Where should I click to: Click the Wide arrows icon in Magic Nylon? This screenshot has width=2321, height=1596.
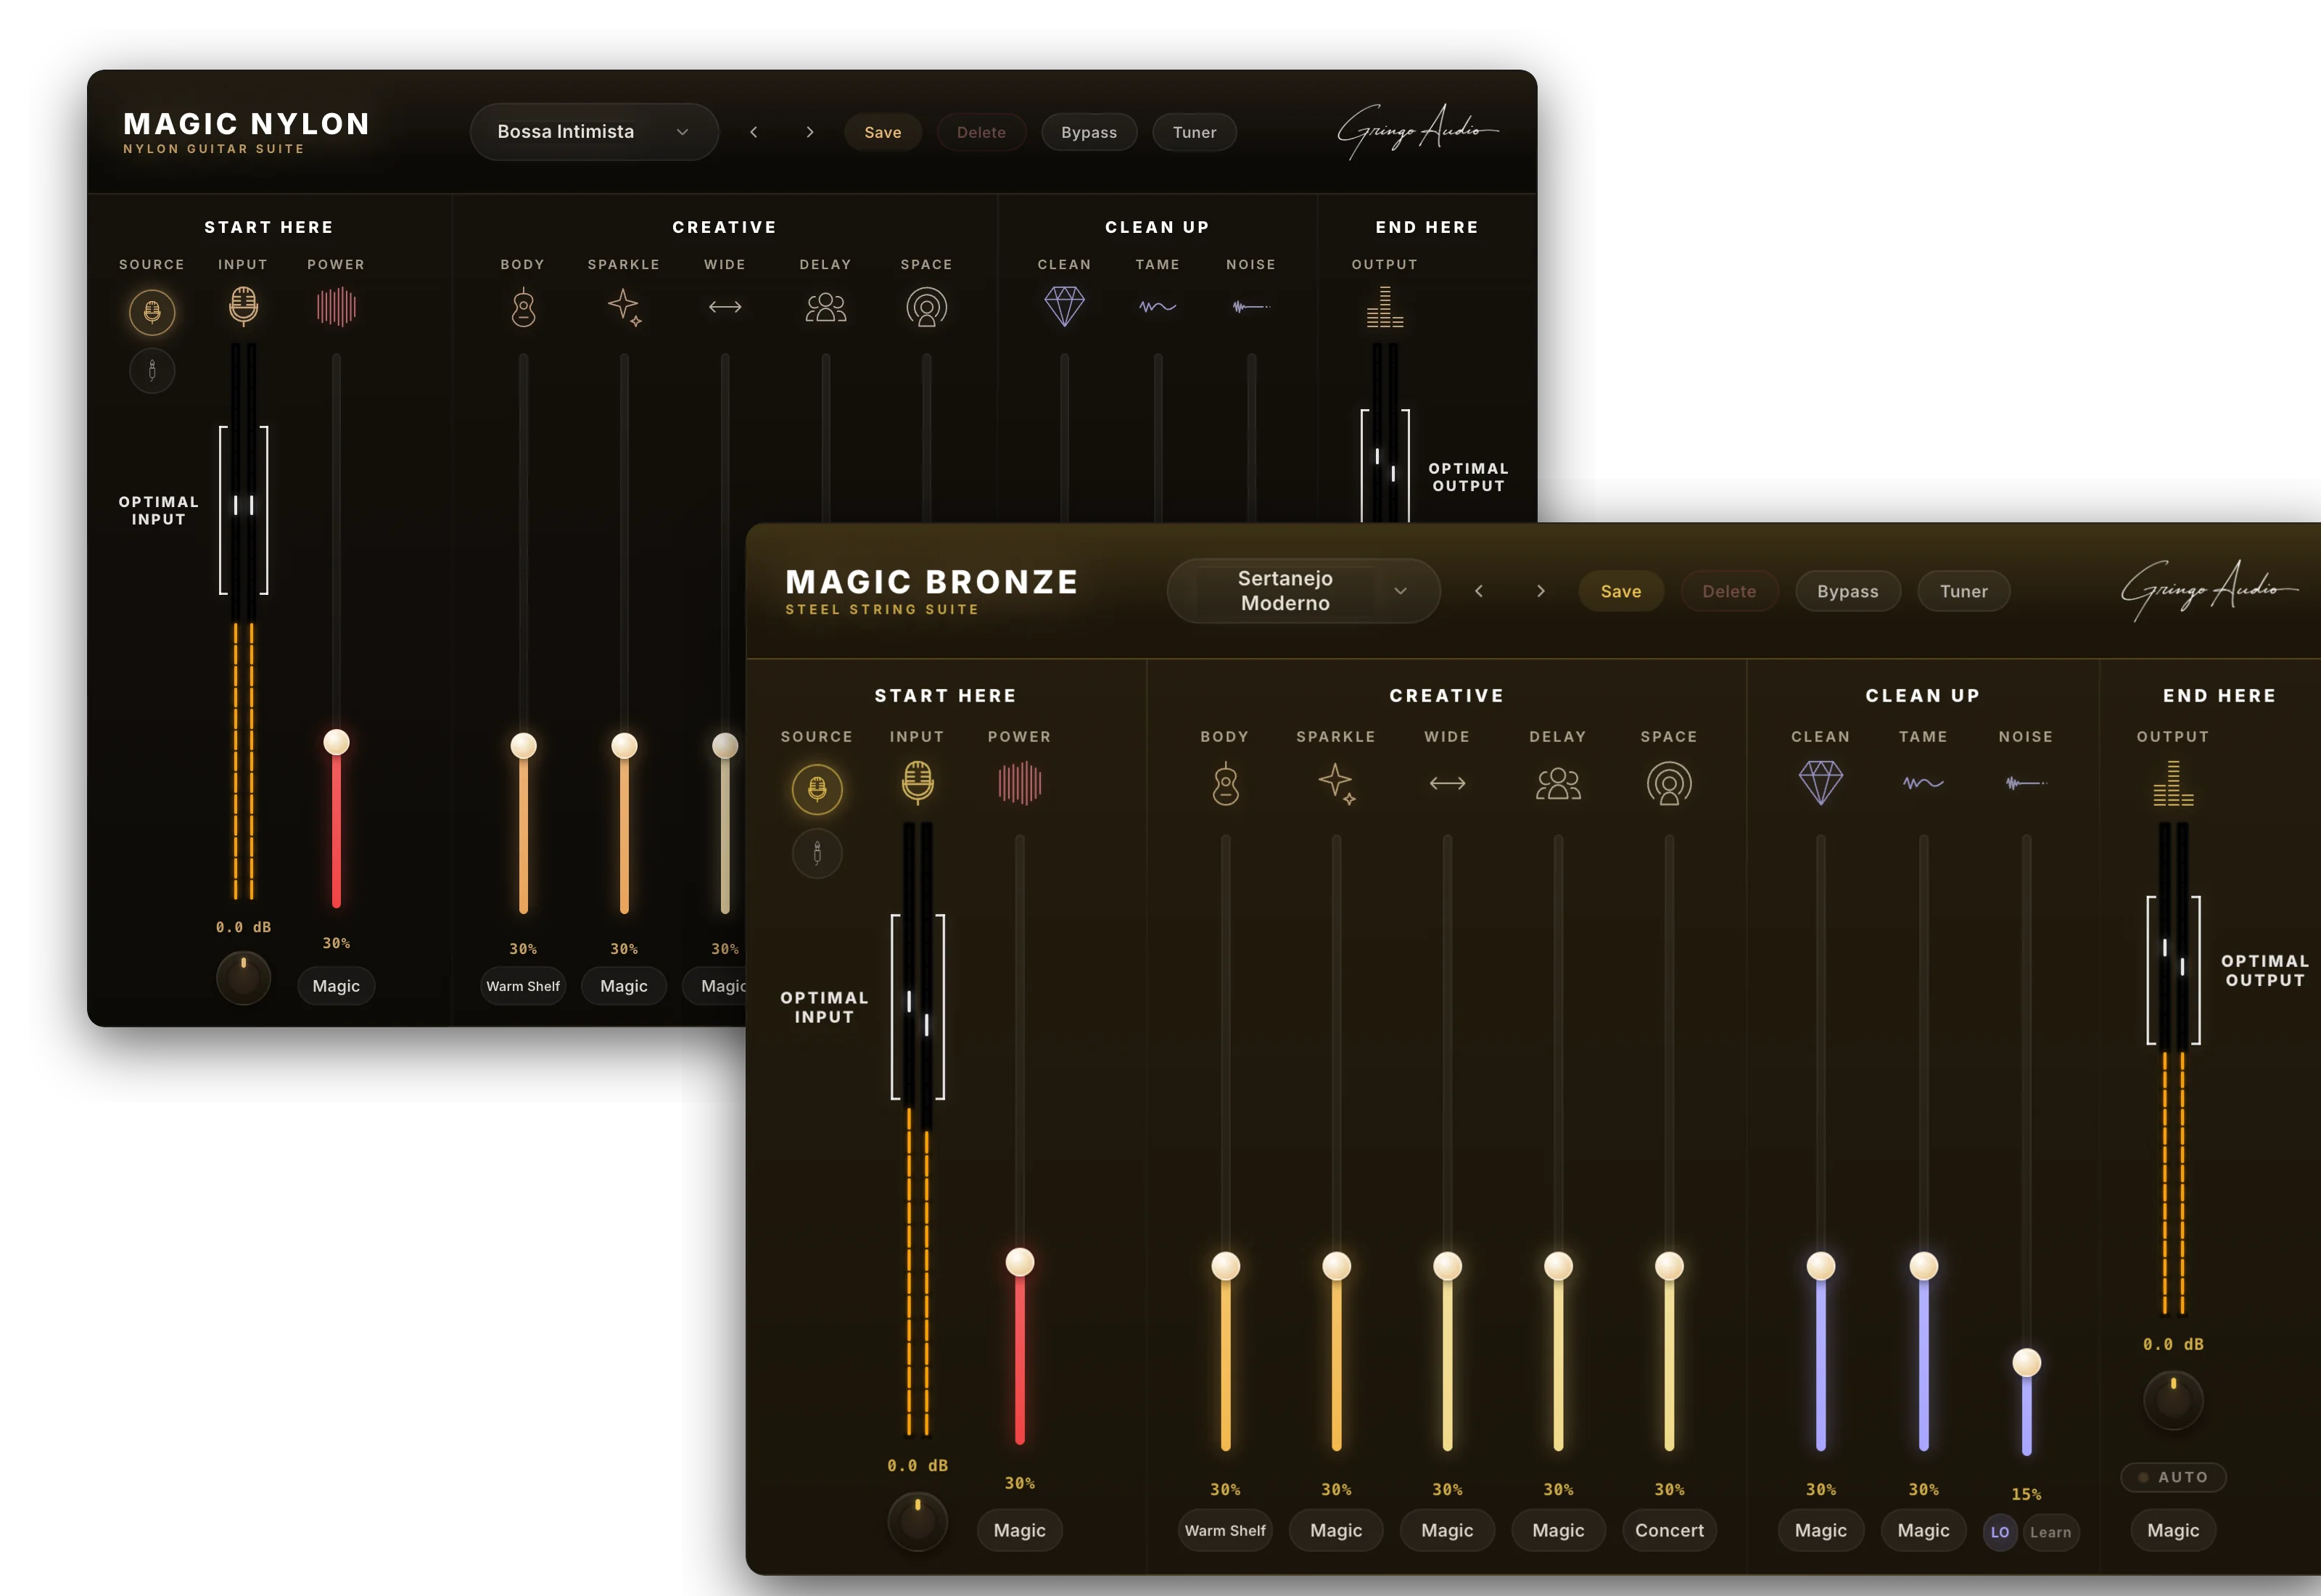coord(725,307)
